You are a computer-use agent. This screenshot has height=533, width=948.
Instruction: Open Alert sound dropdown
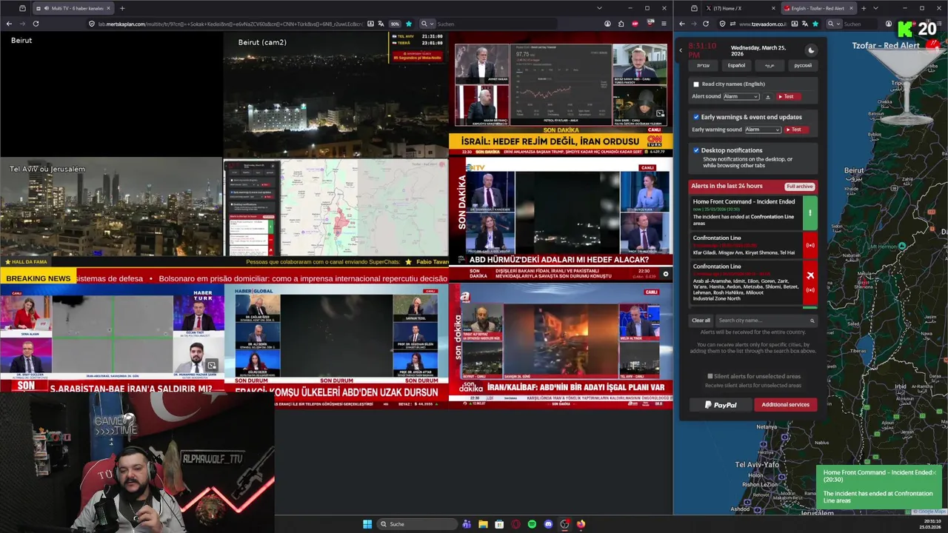(741, 97)
